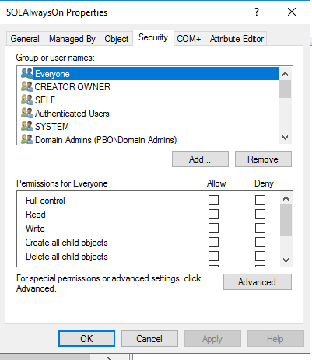Image resolution: width=312 pixels, height=360 pixels.
Task: Open the Managed By tab
Action: (x=72, y=39)
